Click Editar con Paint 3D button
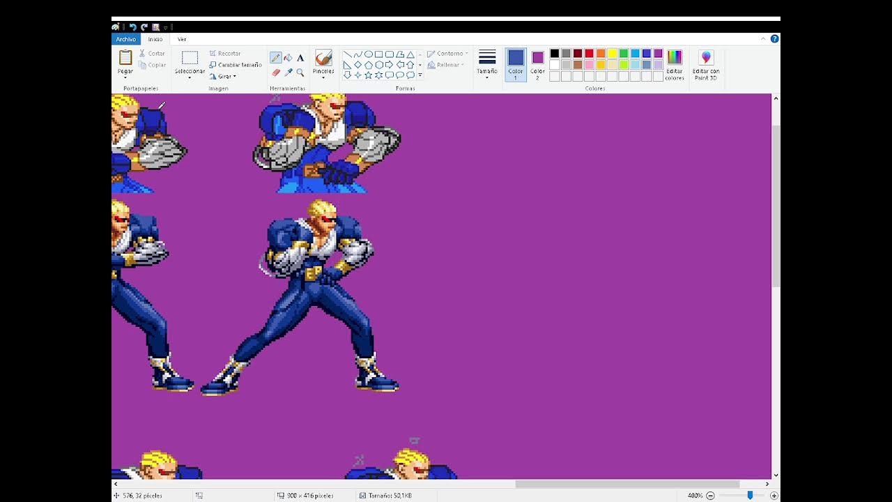This screenshot has height=502, width=892. pyautogui.click(x=706, y=65)
